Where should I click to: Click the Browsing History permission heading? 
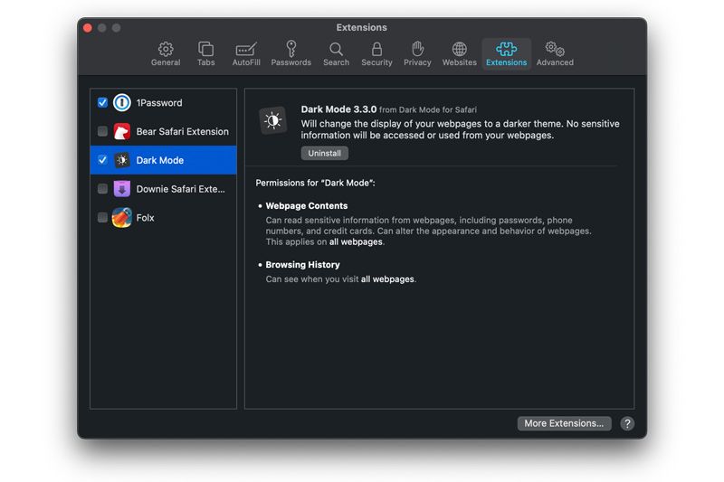302,265
